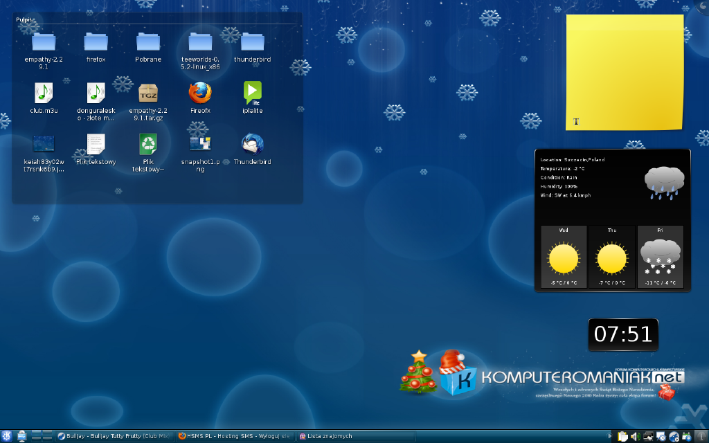The height and width of the screenshot is (443, 709).
Task: Click the current Rain condition icon
Action: tap(664, 183)
